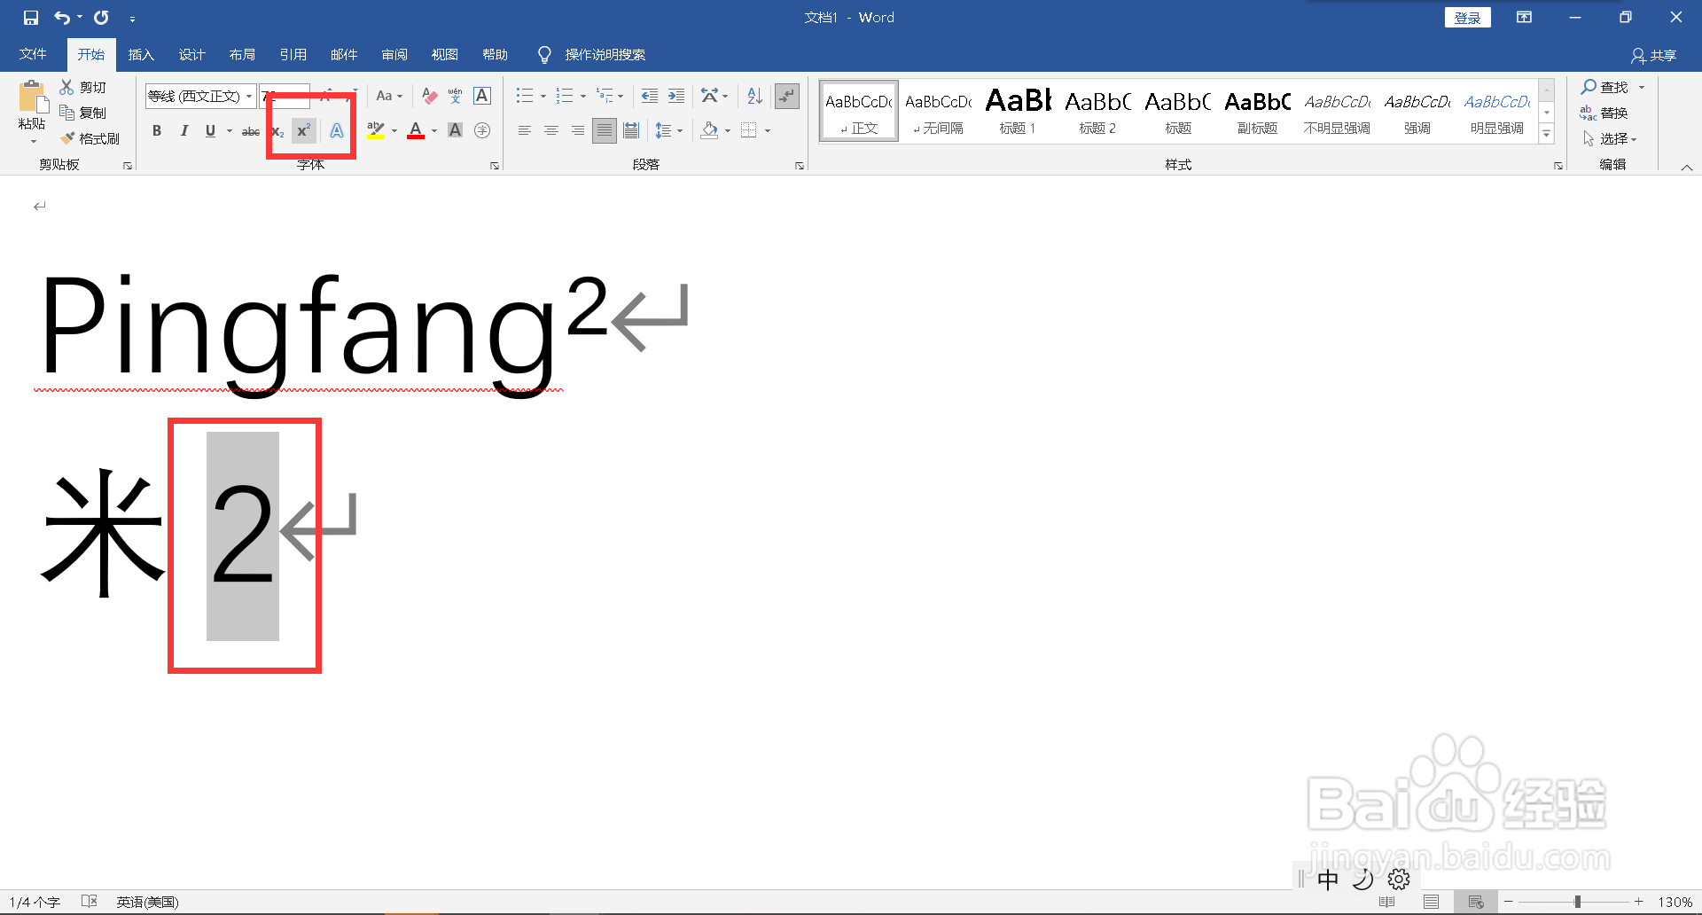This screenshot has width=1702, height=915.
Task: Toggle show/hide paragraph marks
Action: [787, 96]
